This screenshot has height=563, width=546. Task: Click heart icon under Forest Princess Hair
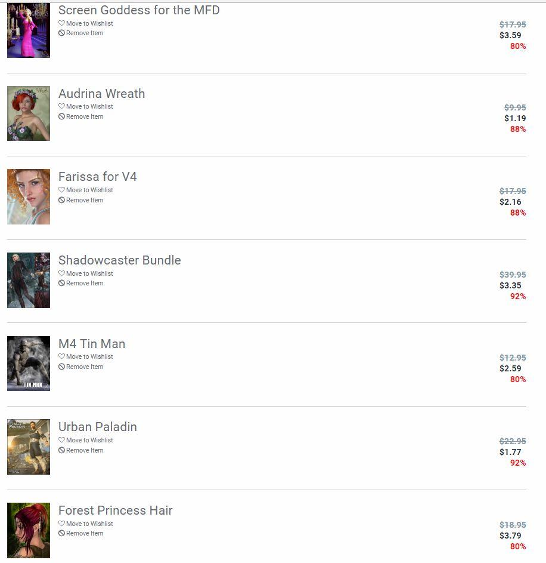coord(61,523)
